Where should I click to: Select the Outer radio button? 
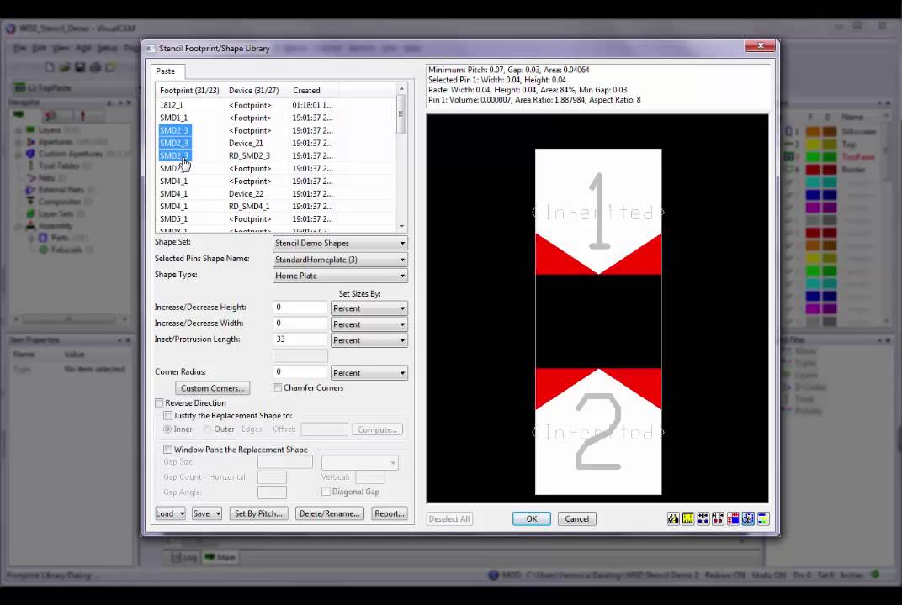(x=208, y=429)
